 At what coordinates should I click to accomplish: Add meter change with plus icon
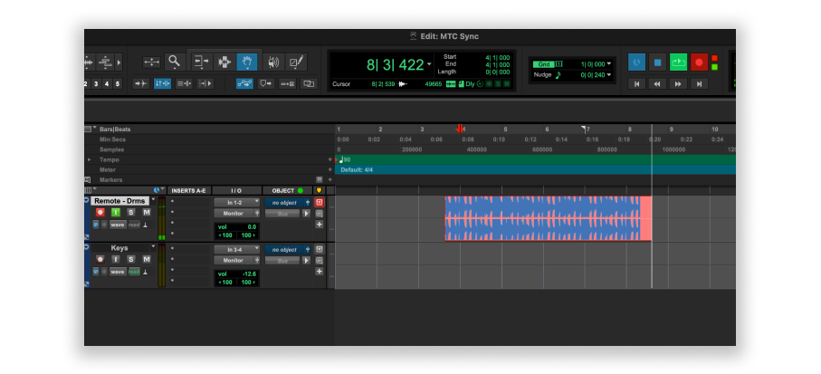coord(329,169)
